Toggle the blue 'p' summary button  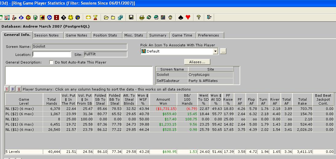[13, 89]
